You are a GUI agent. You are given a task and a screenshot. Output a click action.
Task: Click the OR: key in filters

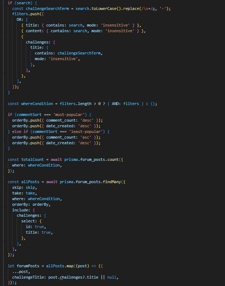tap(20, 20)
